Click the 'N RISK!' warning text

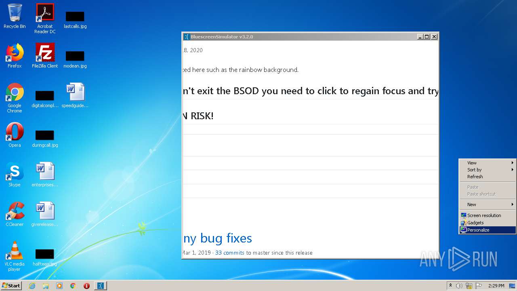(198, 116)
